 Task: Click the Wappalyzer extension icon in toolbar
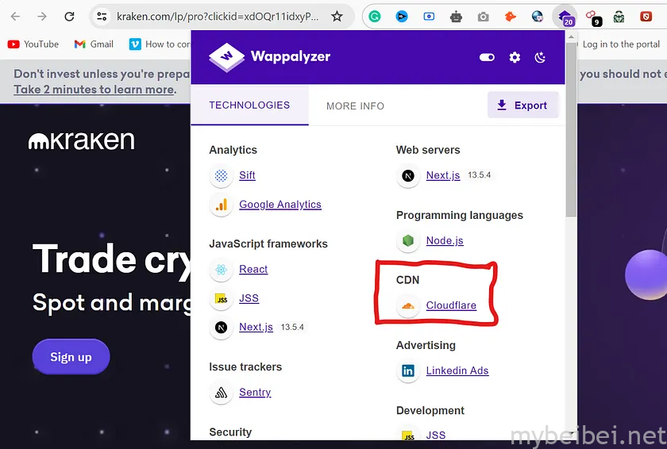tap(565, 17)
